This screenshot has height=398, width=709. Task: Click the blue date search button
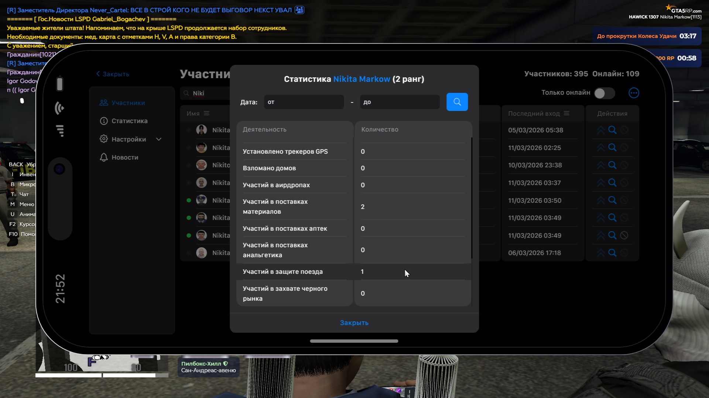pyautogui.click(x=457, y=102)
